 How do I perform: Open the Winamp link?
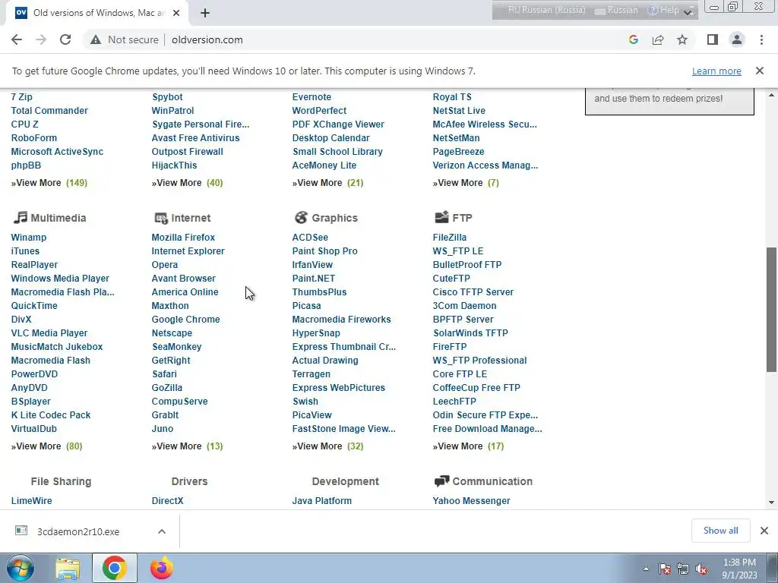click(x=29, y=238)
